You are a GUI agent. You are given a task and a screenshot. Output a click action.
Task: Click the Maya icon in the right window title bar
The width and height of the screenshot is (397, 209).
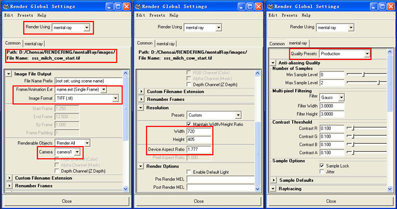(x=270, y=6)
